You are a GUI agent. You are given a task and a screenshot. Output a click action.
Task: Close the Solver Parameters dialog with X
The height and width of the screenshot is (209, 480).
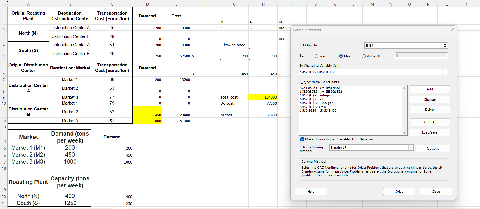click(452, 30)
